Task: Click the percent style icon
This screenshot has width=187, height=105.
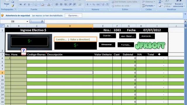Action: 94,5
